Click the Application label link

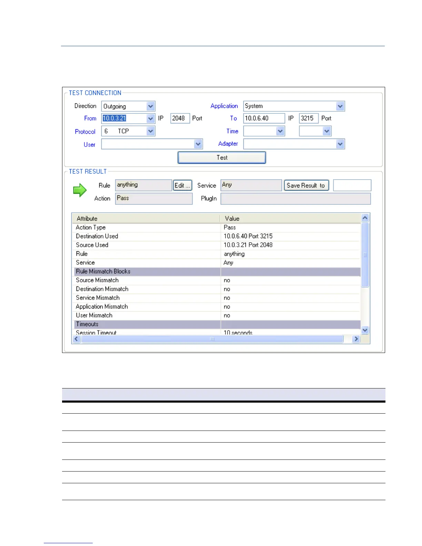point(224,106)
